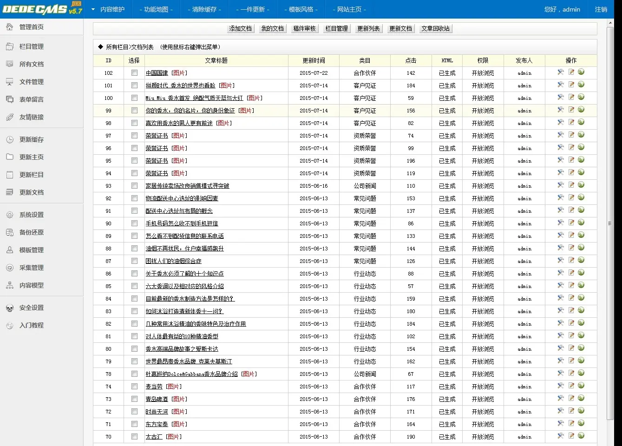
Task: Click the vertical scrollbar on the right edge
Action: pyautogui.click(x=610, y=223)
